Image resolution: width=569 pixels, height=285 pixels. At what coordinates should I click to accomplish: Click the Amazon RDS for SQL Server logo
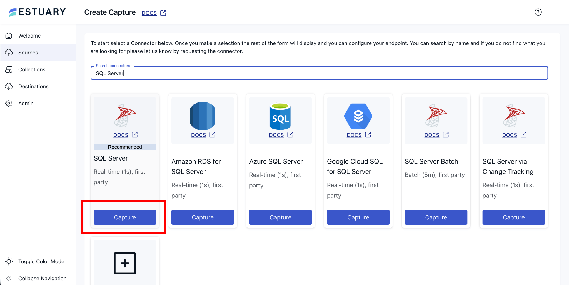[203, 116]
